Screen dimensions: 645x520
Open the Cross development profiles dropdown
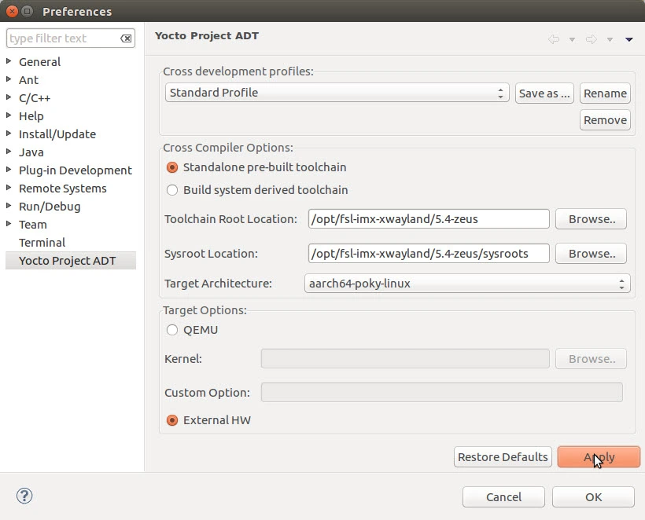coord(337,93)
